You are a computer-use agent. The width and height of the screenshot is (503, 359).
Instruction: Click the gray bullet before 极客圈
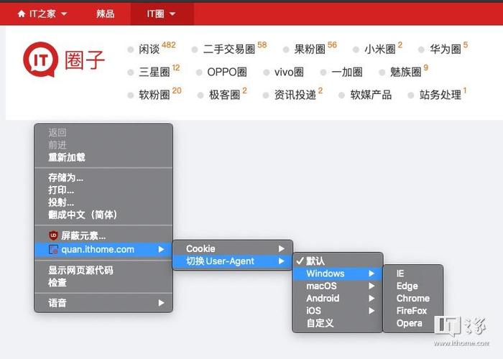pyautogui.click(x=200, y=95)
